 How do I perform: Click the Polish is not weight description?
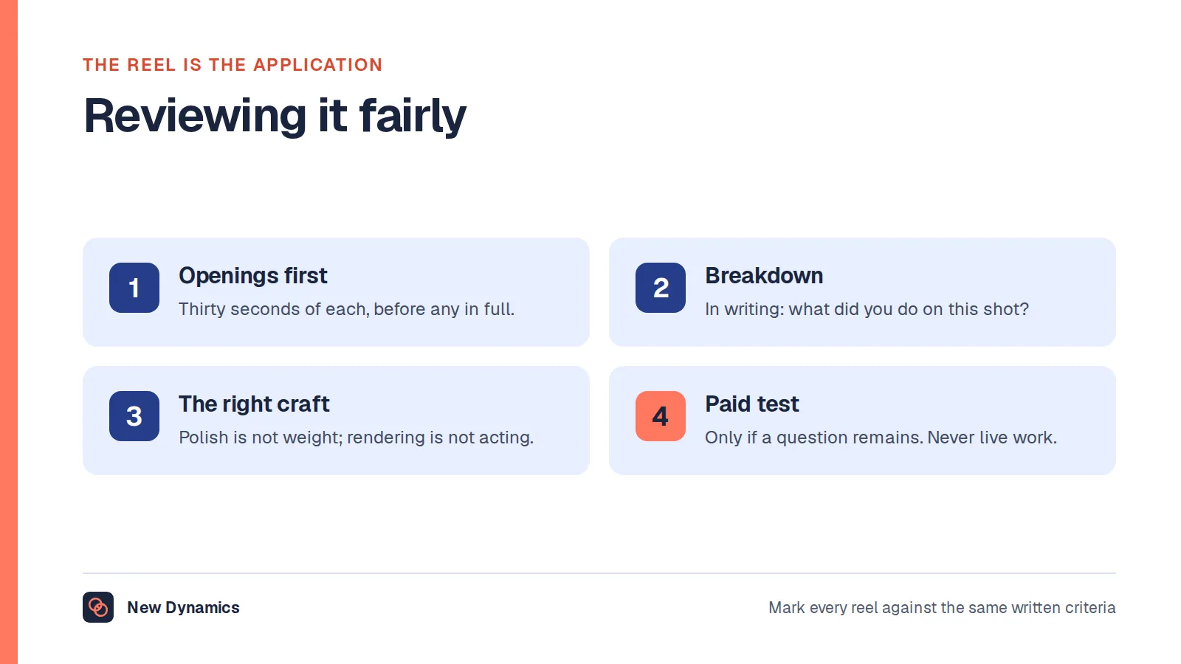tap(356, 438)
